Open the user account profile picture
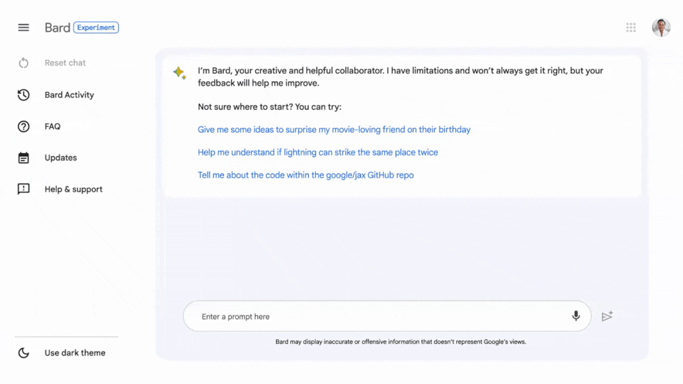 click(x=661, y=27)
